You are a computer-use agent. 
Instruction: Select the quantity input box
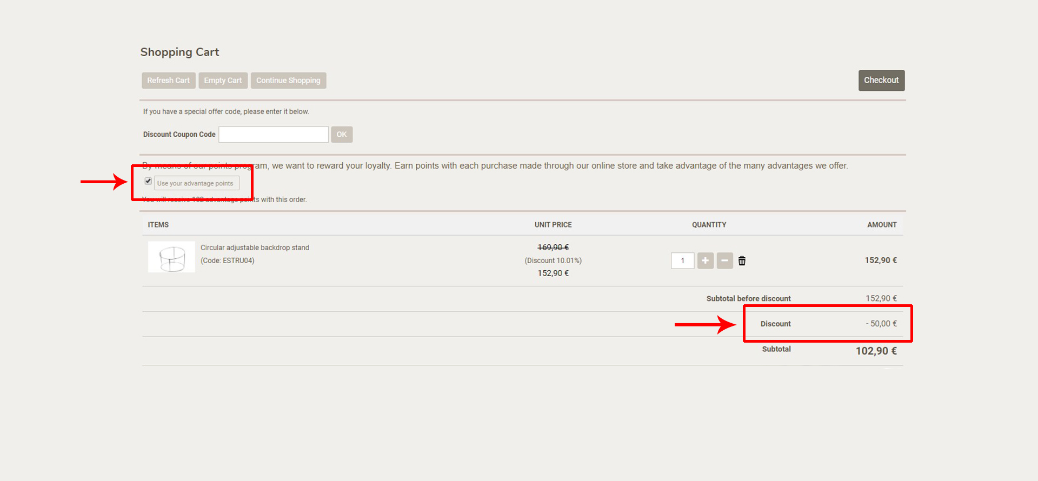(x=682, y=260)
